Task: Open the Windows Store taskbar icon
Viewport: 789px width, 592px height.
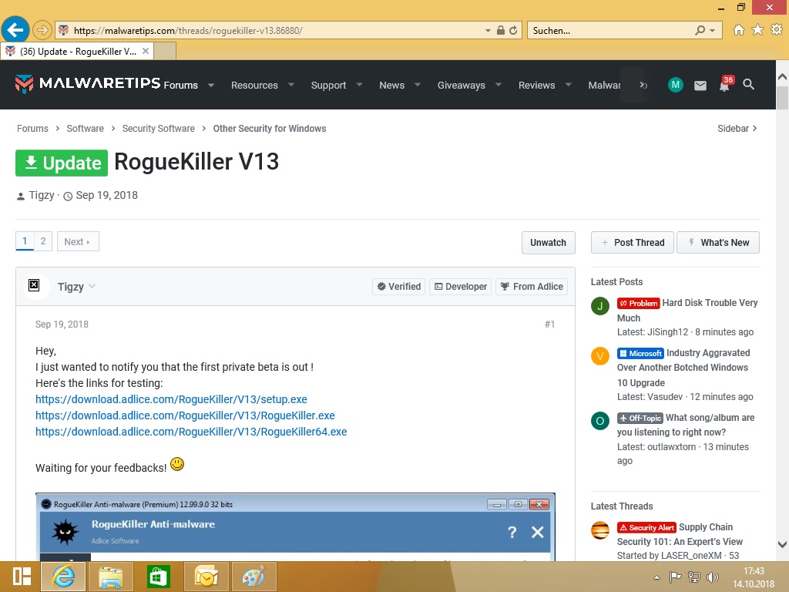Action: point(159,577)
